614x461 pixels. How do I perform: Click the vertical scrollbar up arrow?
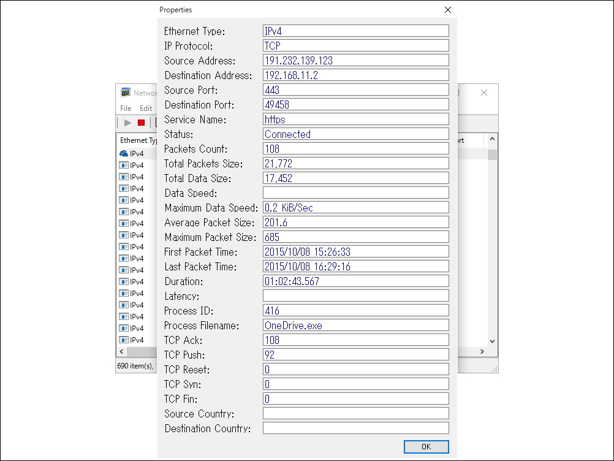[x=491, y=140]
